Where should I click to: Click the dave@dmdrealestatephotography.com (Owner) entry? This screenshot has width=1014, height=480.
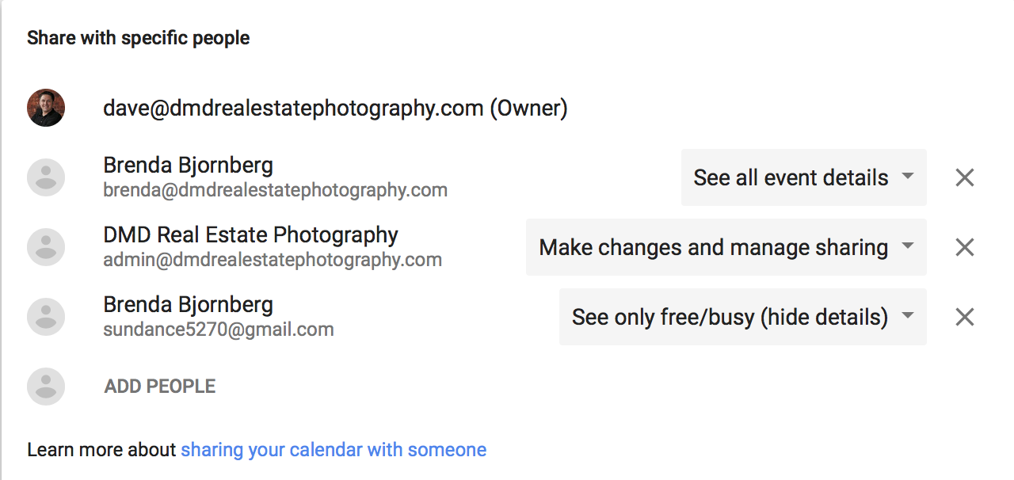coord(335,109)
